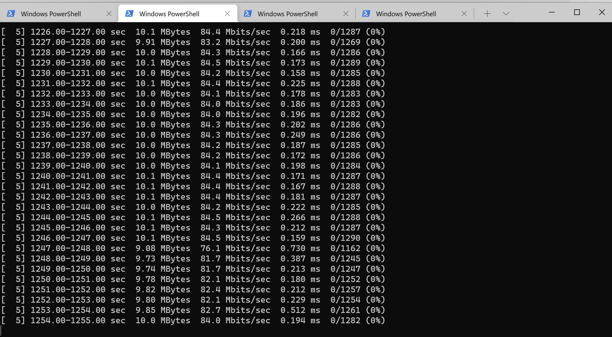Click the active Windows PowerShell tab title
The height and width of the screenshot is (337, 612).
tap(170, 13)
